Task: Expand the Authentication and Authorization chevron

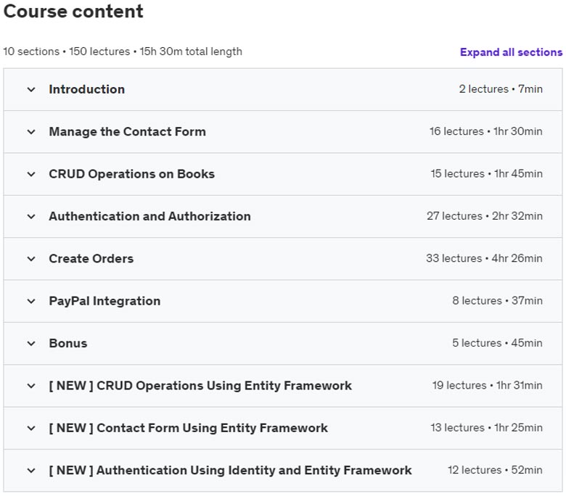Action: [31, 216]
